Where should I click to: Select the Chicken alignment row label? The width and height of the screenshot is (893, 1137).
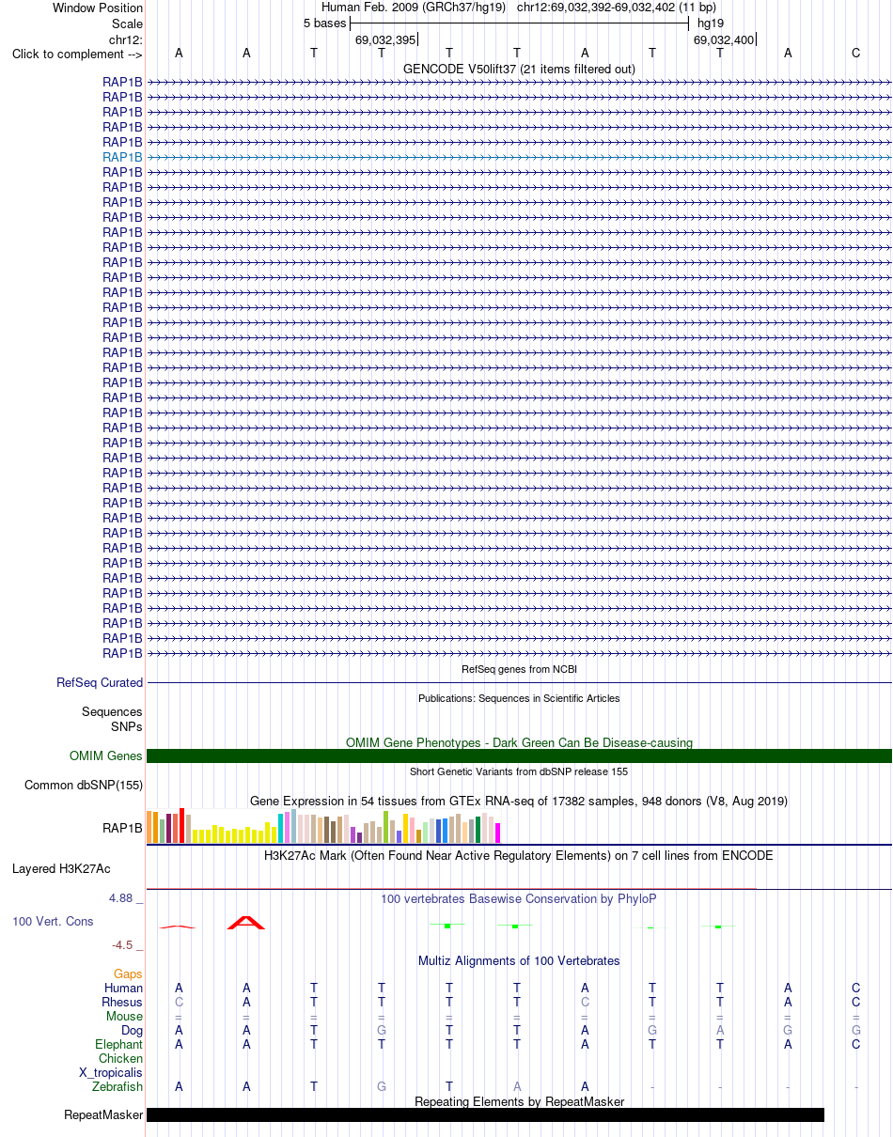[120, 1058]
